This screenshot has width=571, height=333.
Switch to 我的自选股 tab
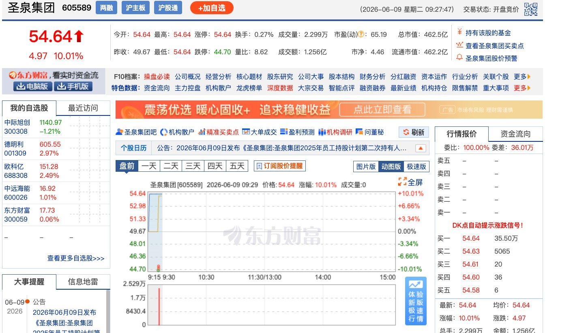[29, 108]
